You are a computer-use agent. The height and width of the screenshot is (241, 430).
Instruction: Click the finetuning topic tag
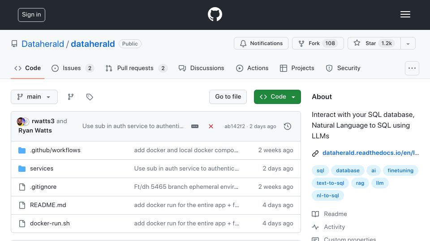pyautogui.click(x=400, y=170)
